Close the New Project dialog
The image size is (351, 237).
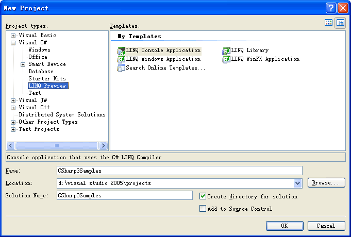(x=343, y=8)
